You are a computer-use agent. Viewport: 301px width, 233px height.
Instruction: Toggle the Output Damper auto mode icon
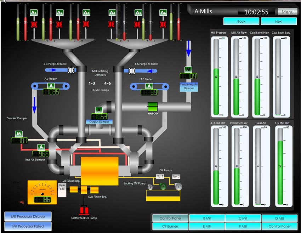[x=99, y=110]
